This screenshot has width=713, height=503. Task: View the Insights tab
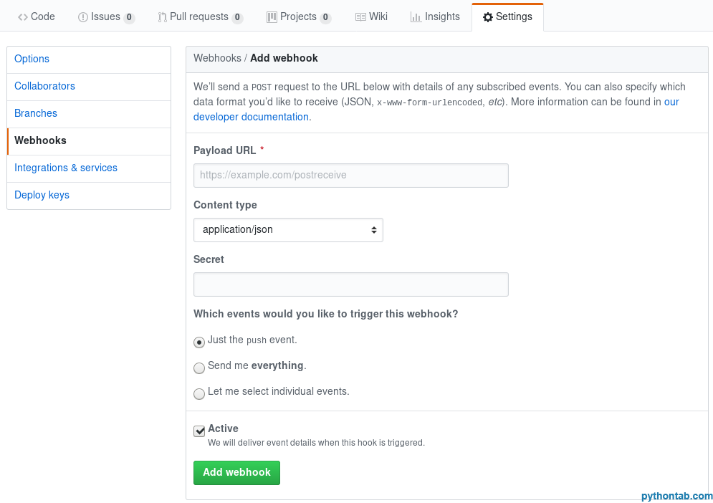435,16
